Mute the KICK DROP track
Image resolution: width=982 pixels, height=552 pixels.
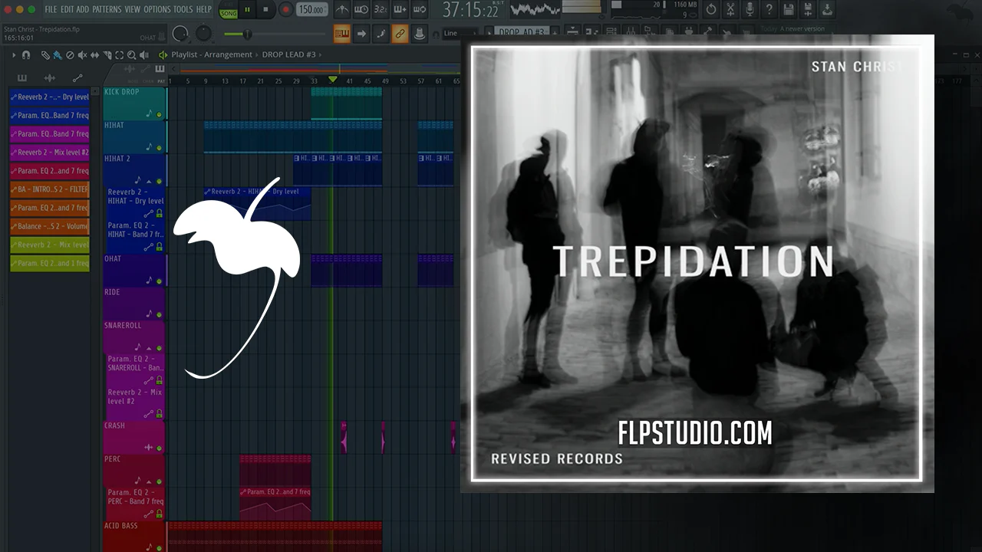click(159, 114)
